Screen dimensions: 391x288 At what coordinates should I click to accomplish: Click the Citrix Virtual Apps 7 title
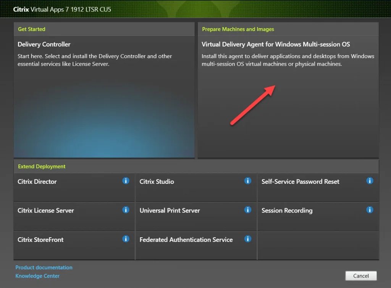pyautogui.click(x=62, y=10)
